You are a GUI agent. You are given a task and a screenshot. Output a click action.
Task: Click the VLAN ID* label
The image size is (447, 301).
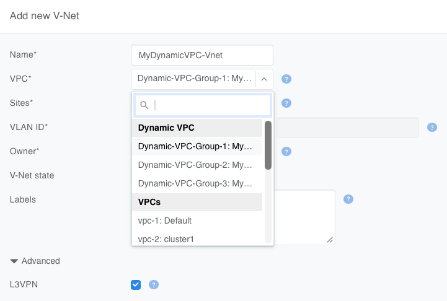29,127
